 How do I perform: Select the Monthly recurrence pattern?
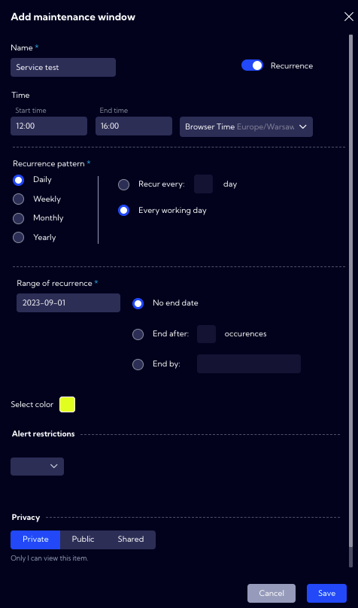tap(19, 218)
